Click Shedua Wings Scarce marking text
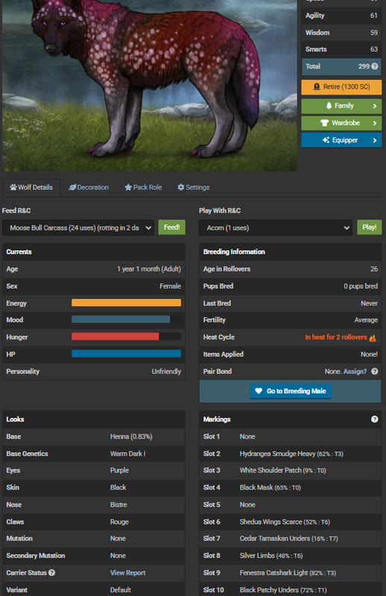This screenshot has height=596, width=386. (x=285, y=522)
